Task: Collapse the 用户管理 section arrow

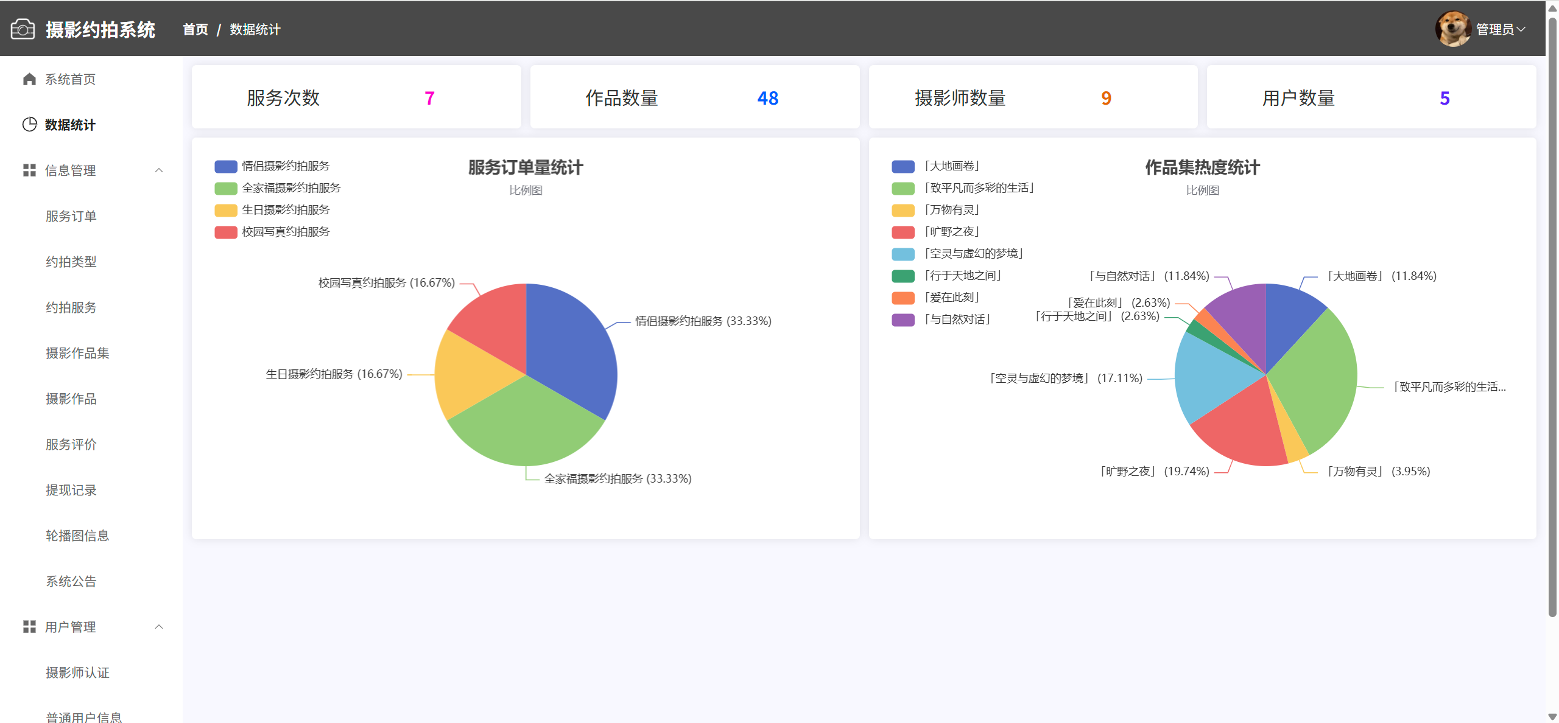Action: pos(159,627)
